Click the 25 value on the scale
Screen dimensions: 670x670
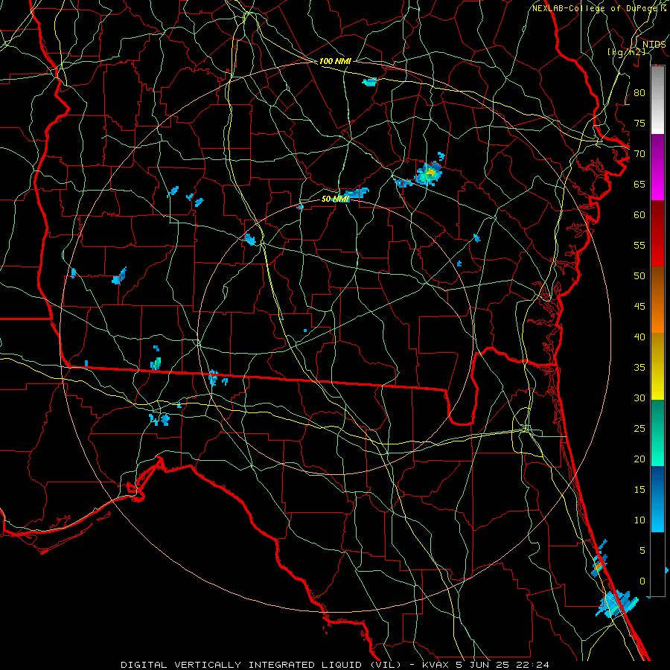(639, 429)
